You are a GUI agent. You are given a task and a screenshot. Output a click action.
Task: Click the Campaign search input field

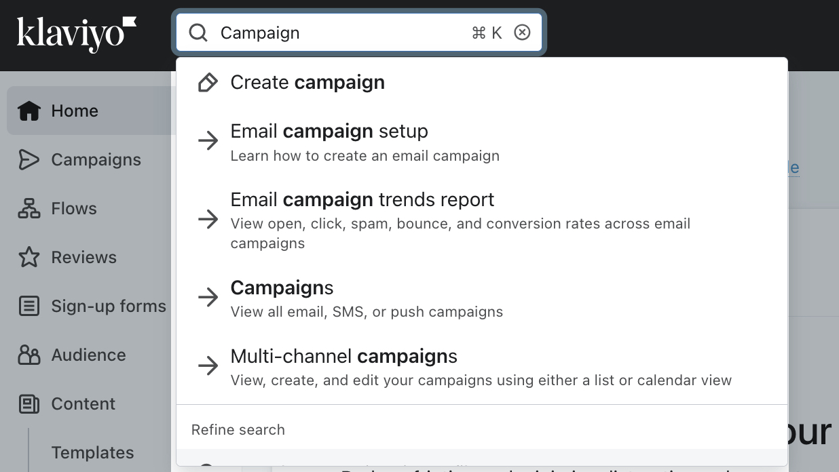339,33
